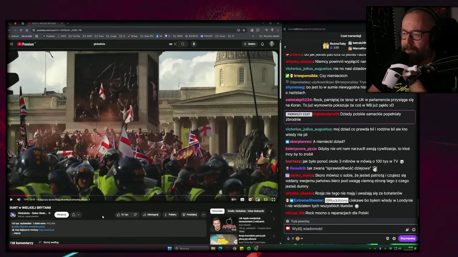The width and height of the screenshot is (458, 257).
Task: Open the BANK bookmarks folder
Action: 88,36
